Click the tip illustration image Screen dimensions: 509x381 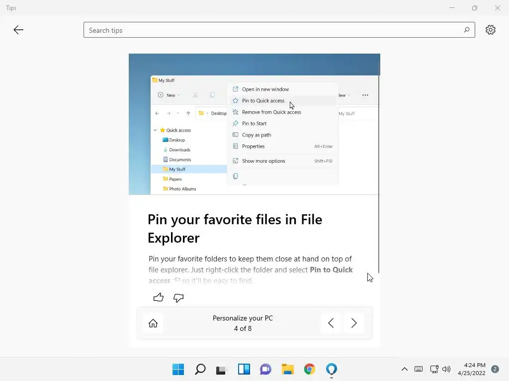[254, 124]
